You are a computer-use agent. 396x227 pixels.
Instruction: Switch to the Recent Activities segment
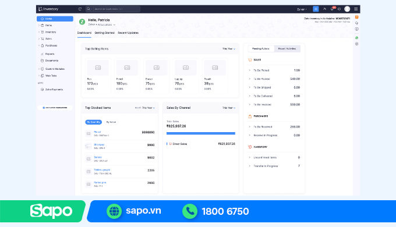(x=287, y=49)
